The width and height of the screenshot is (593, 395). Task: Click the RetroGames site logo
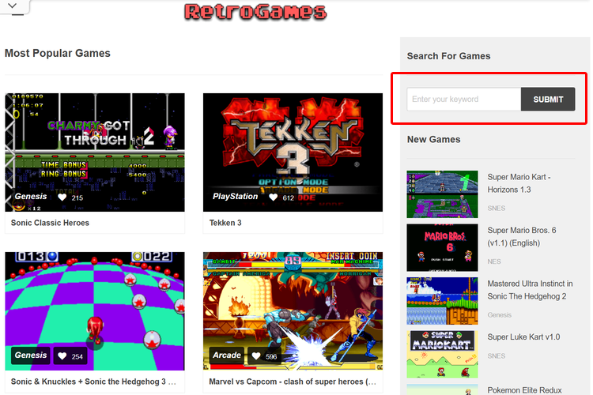click(255, 12)
